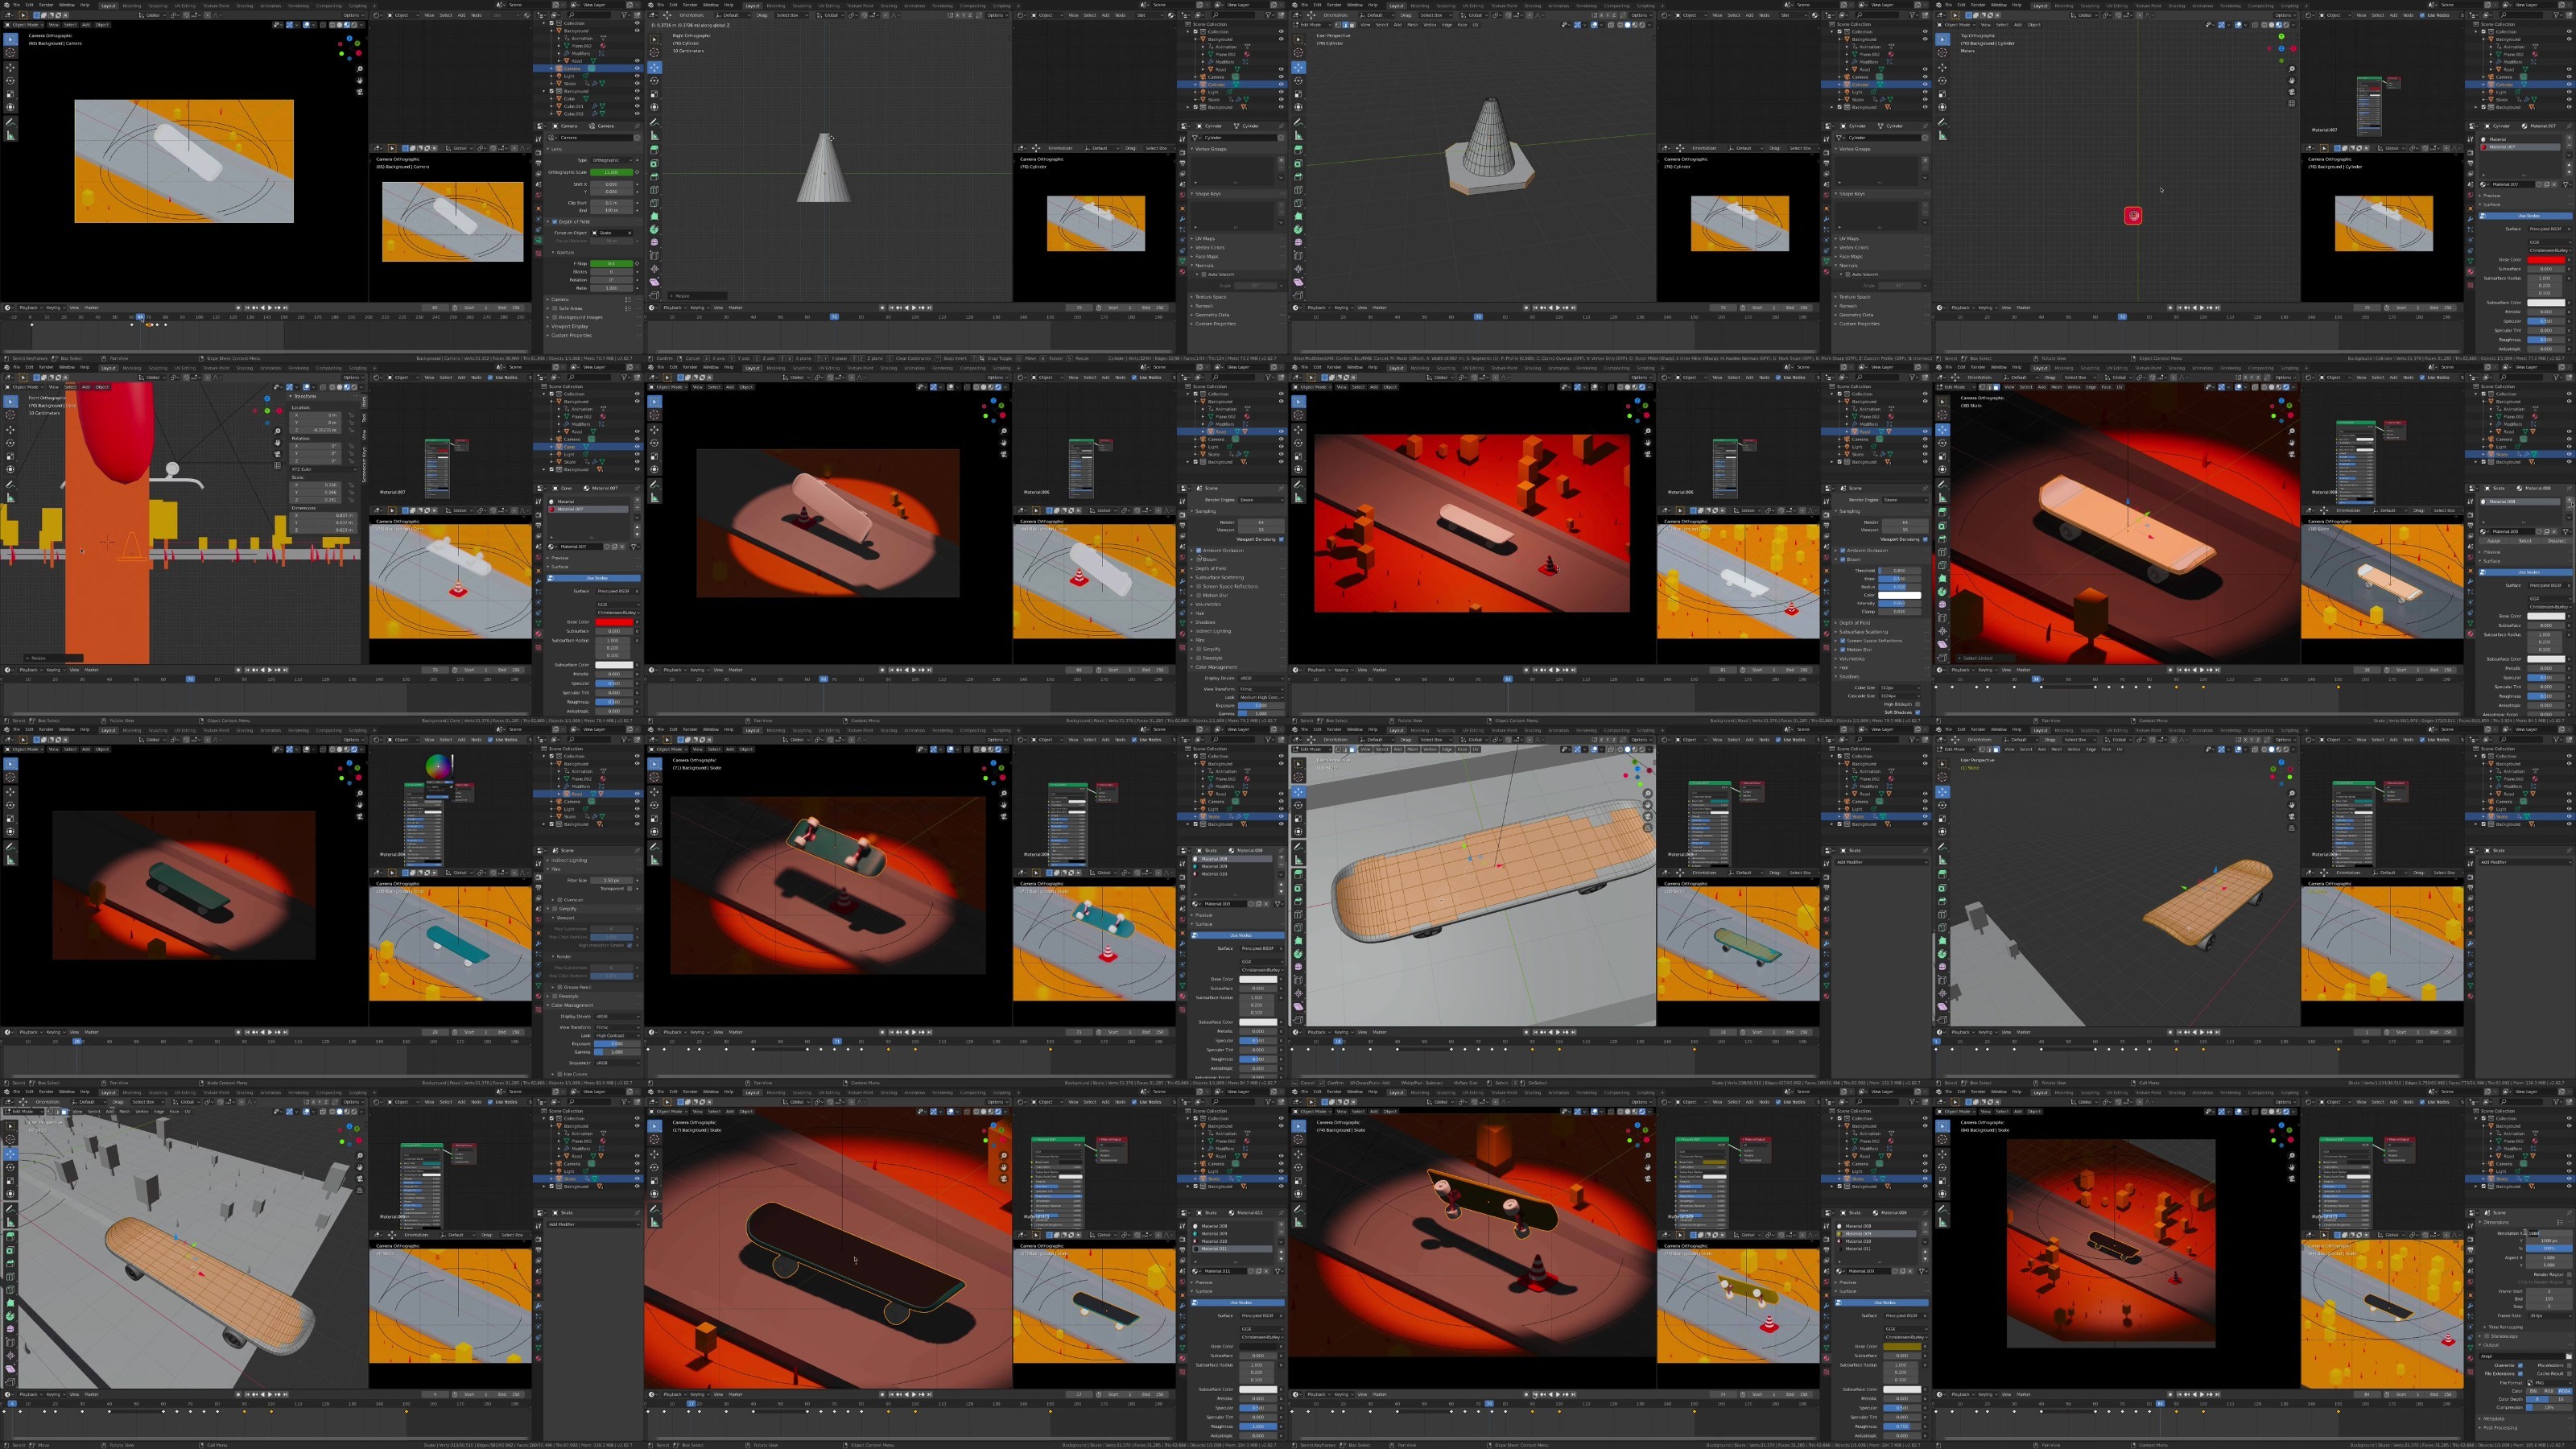The height and width of the screenshot is (1449, 2576).
Task: Select Rotate tool in camera-lens frame toolbar
Action: pos(10,81)
